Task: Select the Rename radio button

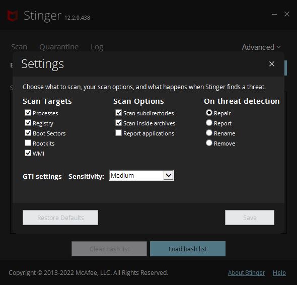Action: point(209,133)
